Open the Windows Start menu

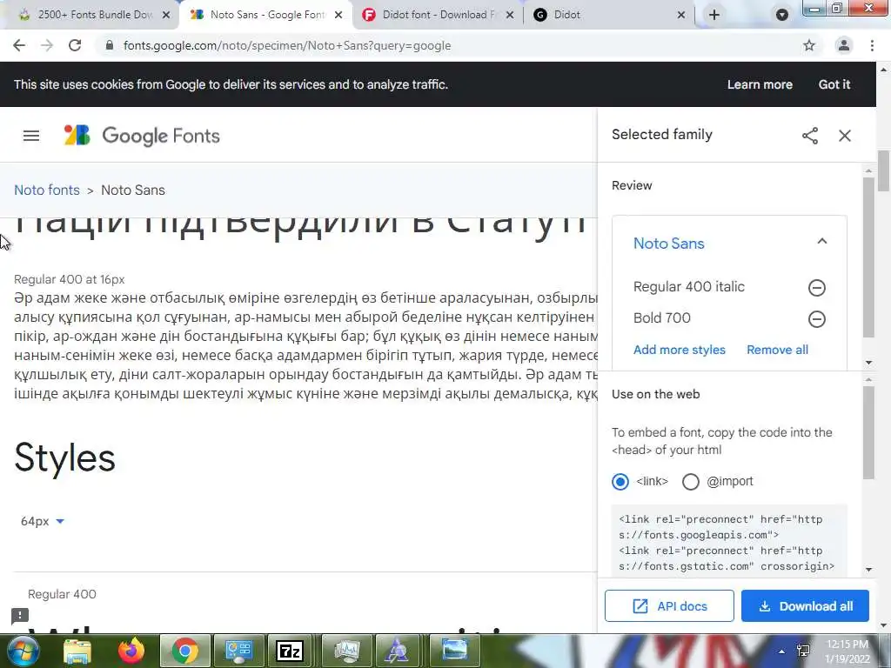pyautogui.click(x=23, y=651)
